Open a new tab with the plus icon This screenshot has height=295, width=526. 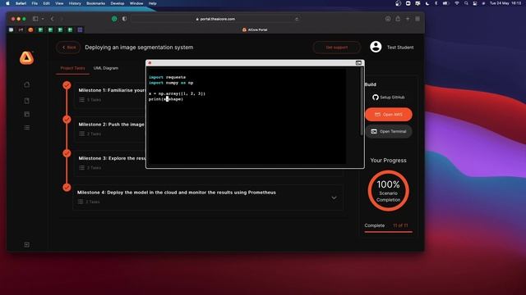(x=408, y=19)
